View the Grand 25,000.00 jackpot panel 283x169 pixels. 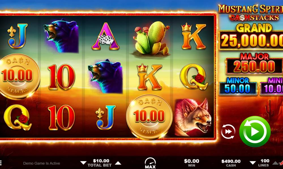coord(251,37)
